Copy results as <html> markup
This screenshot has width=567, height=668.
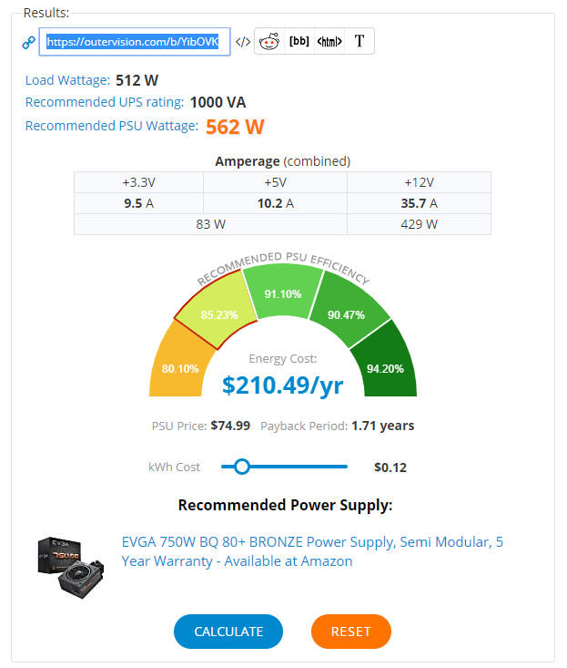pos(329,41)
